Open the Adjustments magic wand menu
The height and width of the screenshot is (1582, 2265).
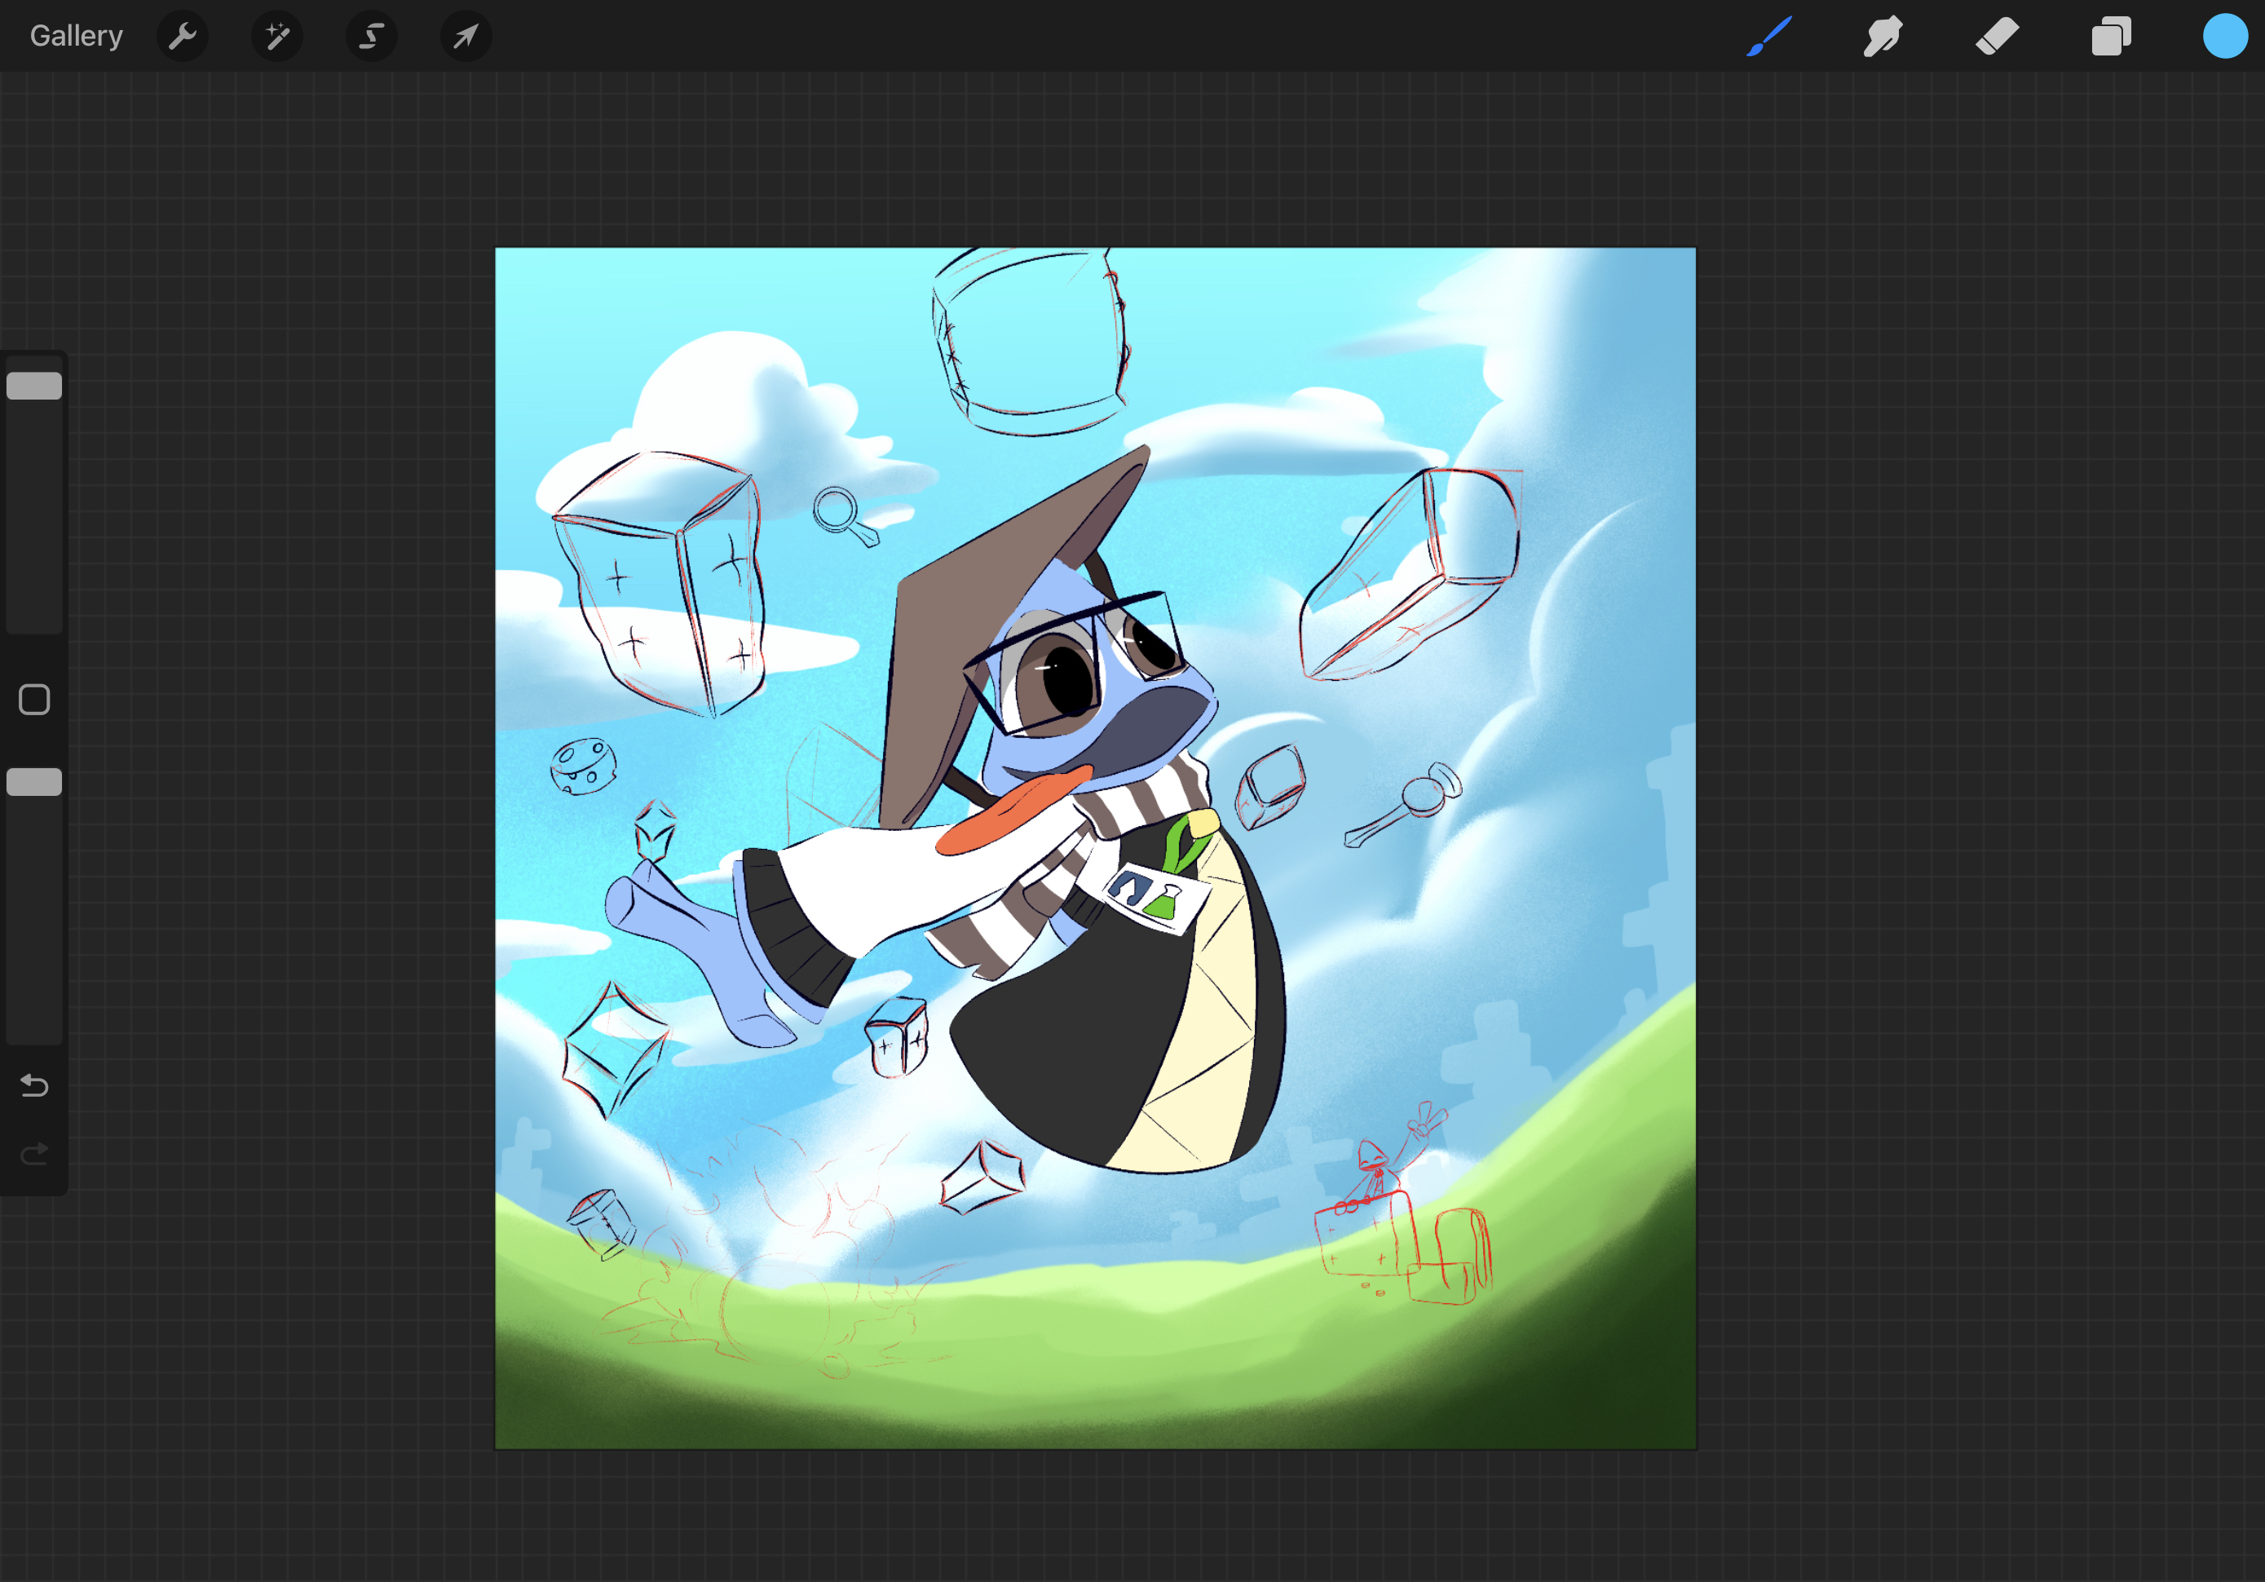click(277, 37)
